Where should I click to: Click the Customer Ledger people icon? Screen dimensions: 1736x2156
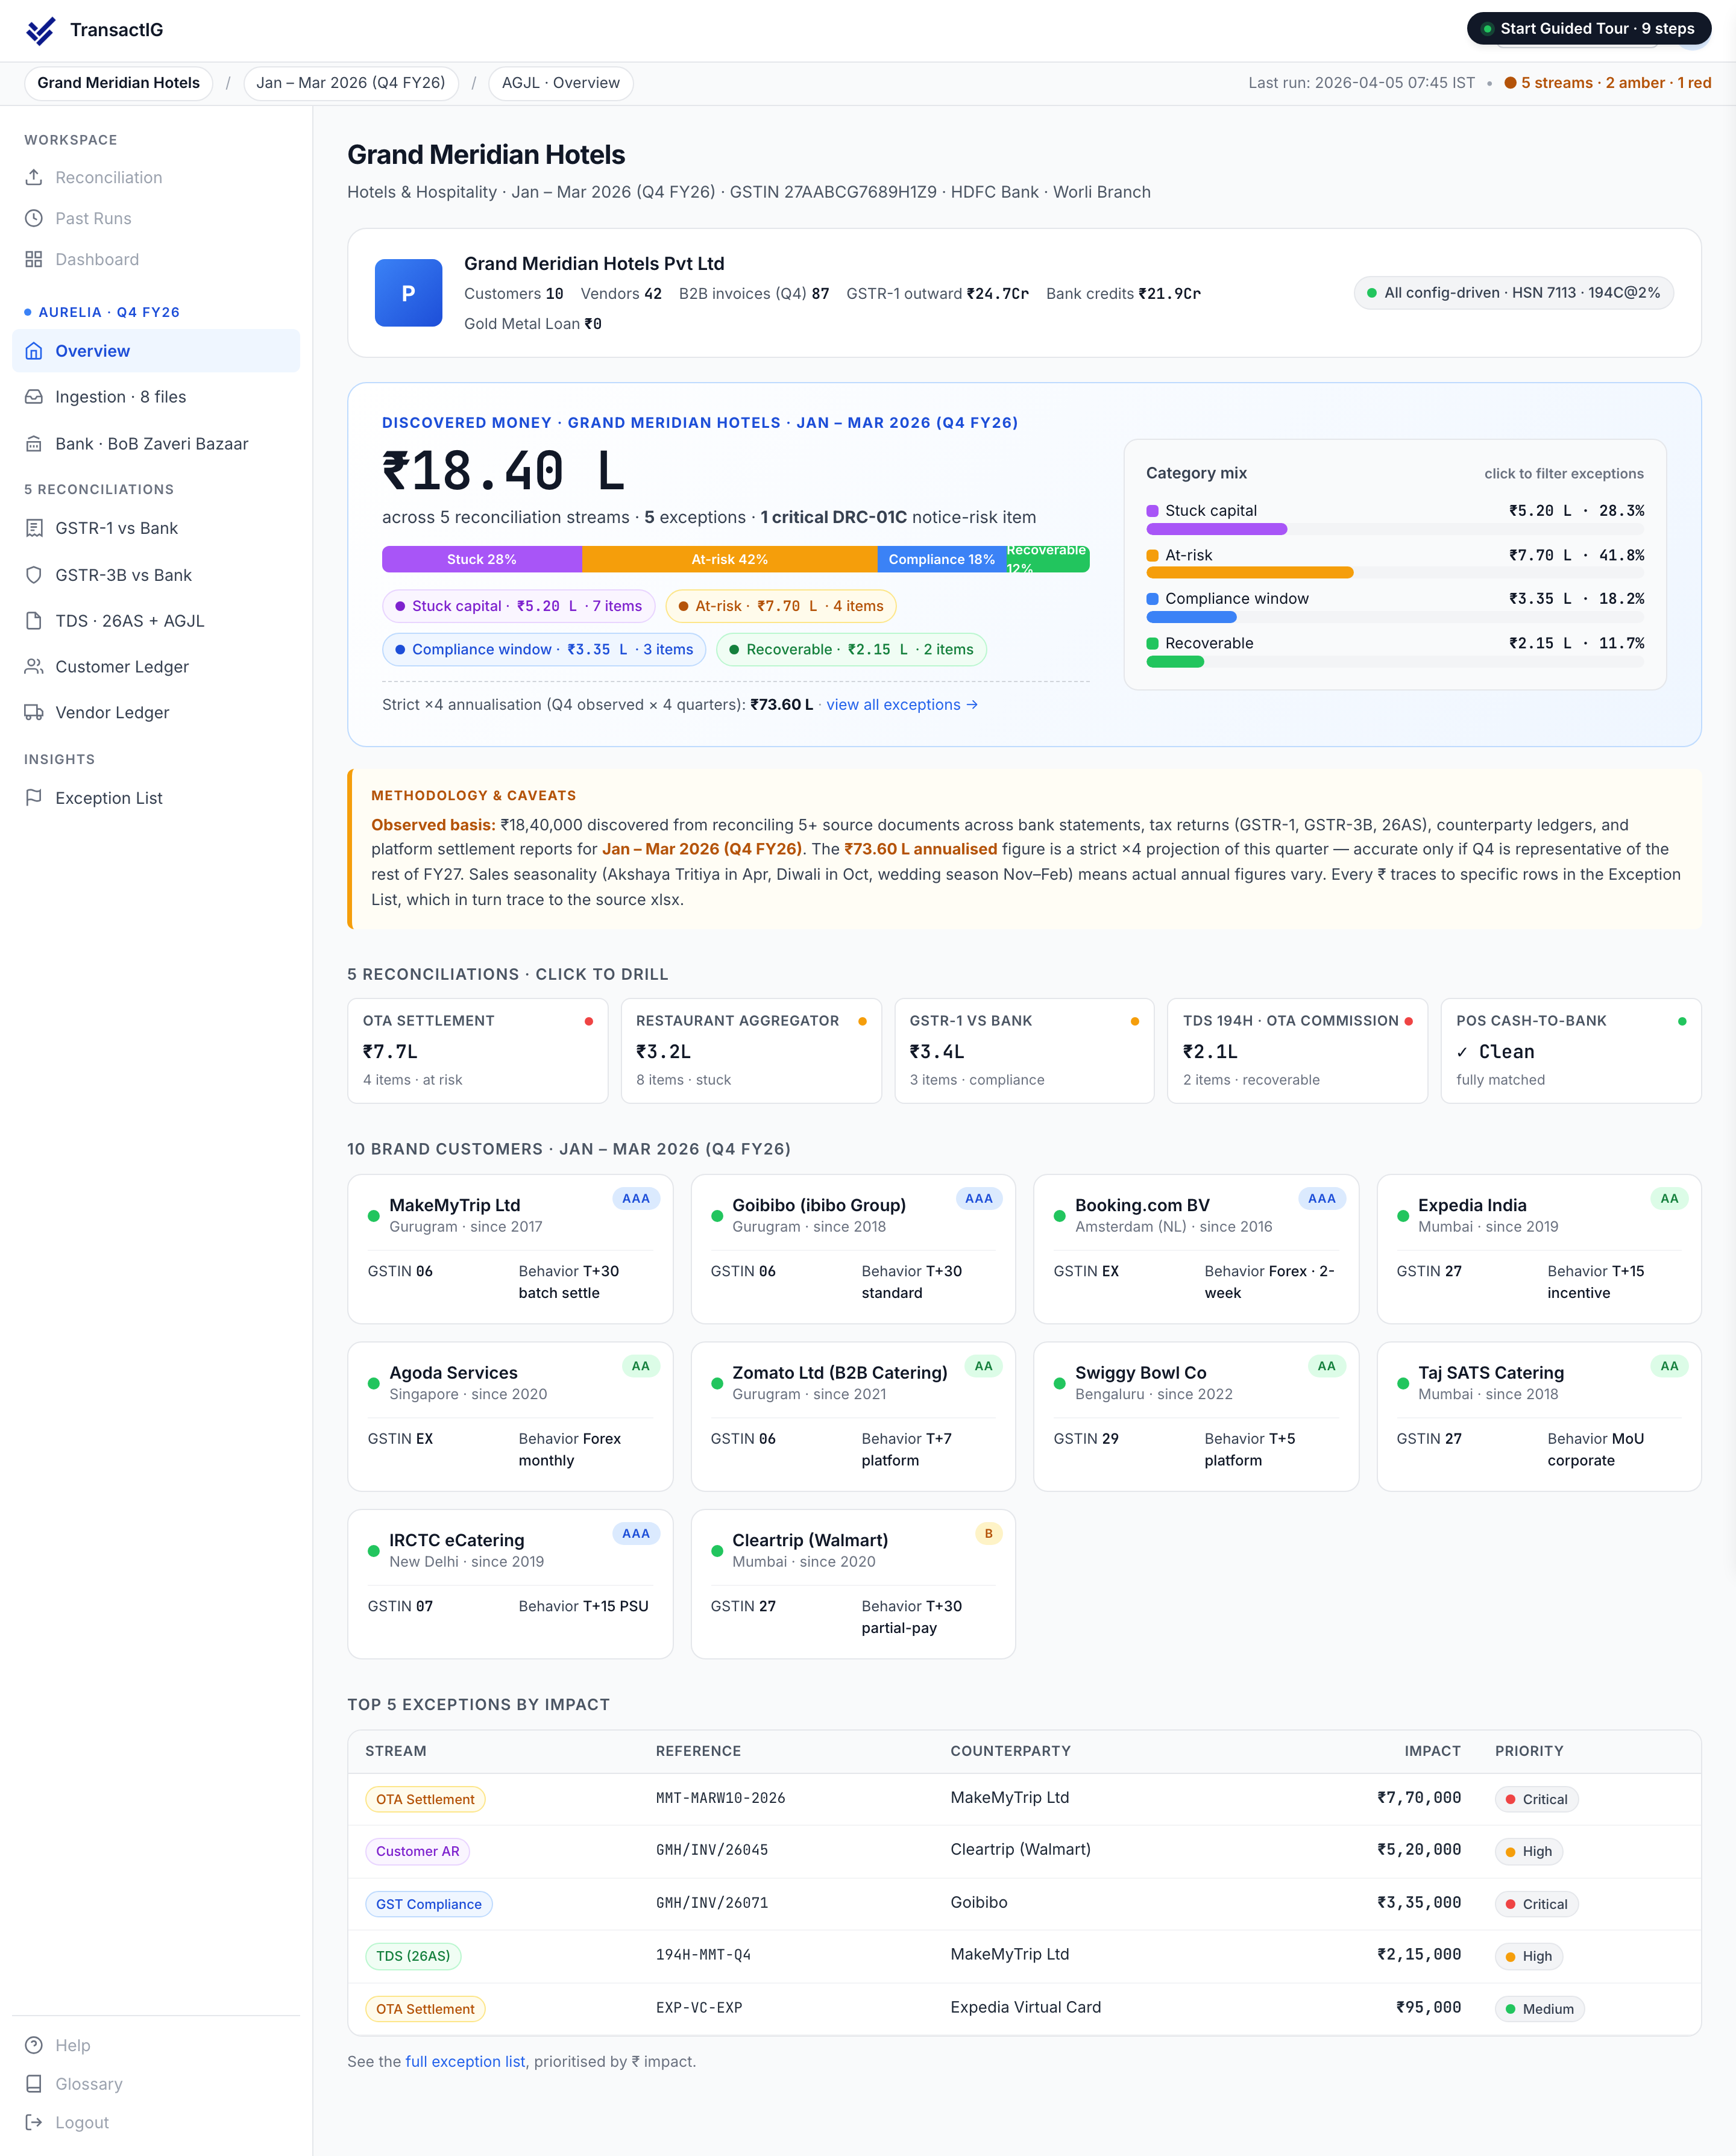coord(34,667)
